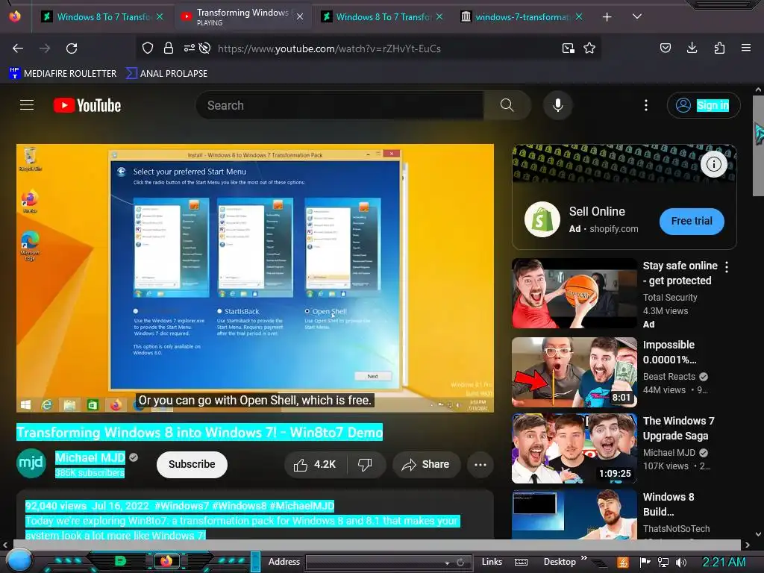Show site security padlock information

pos(169,48)
